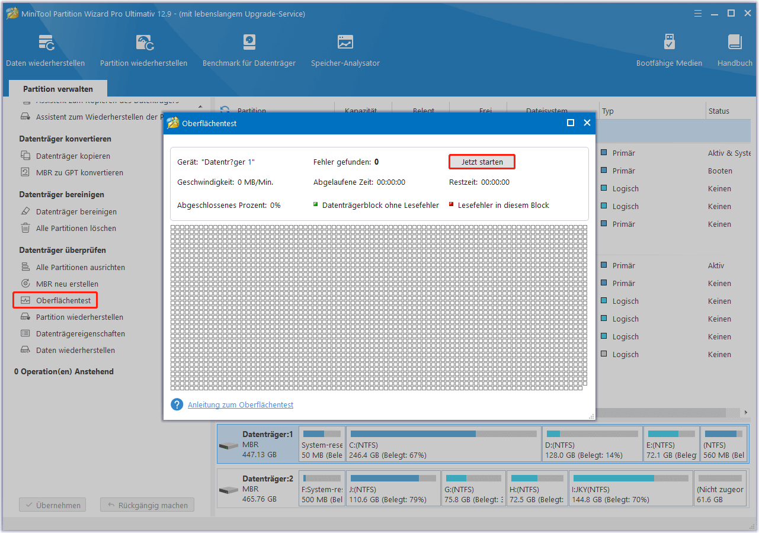This screenshot has height=533, width=759.
Task: Open Anleitung zum Oberflächentest link
Action: (241, 404)
